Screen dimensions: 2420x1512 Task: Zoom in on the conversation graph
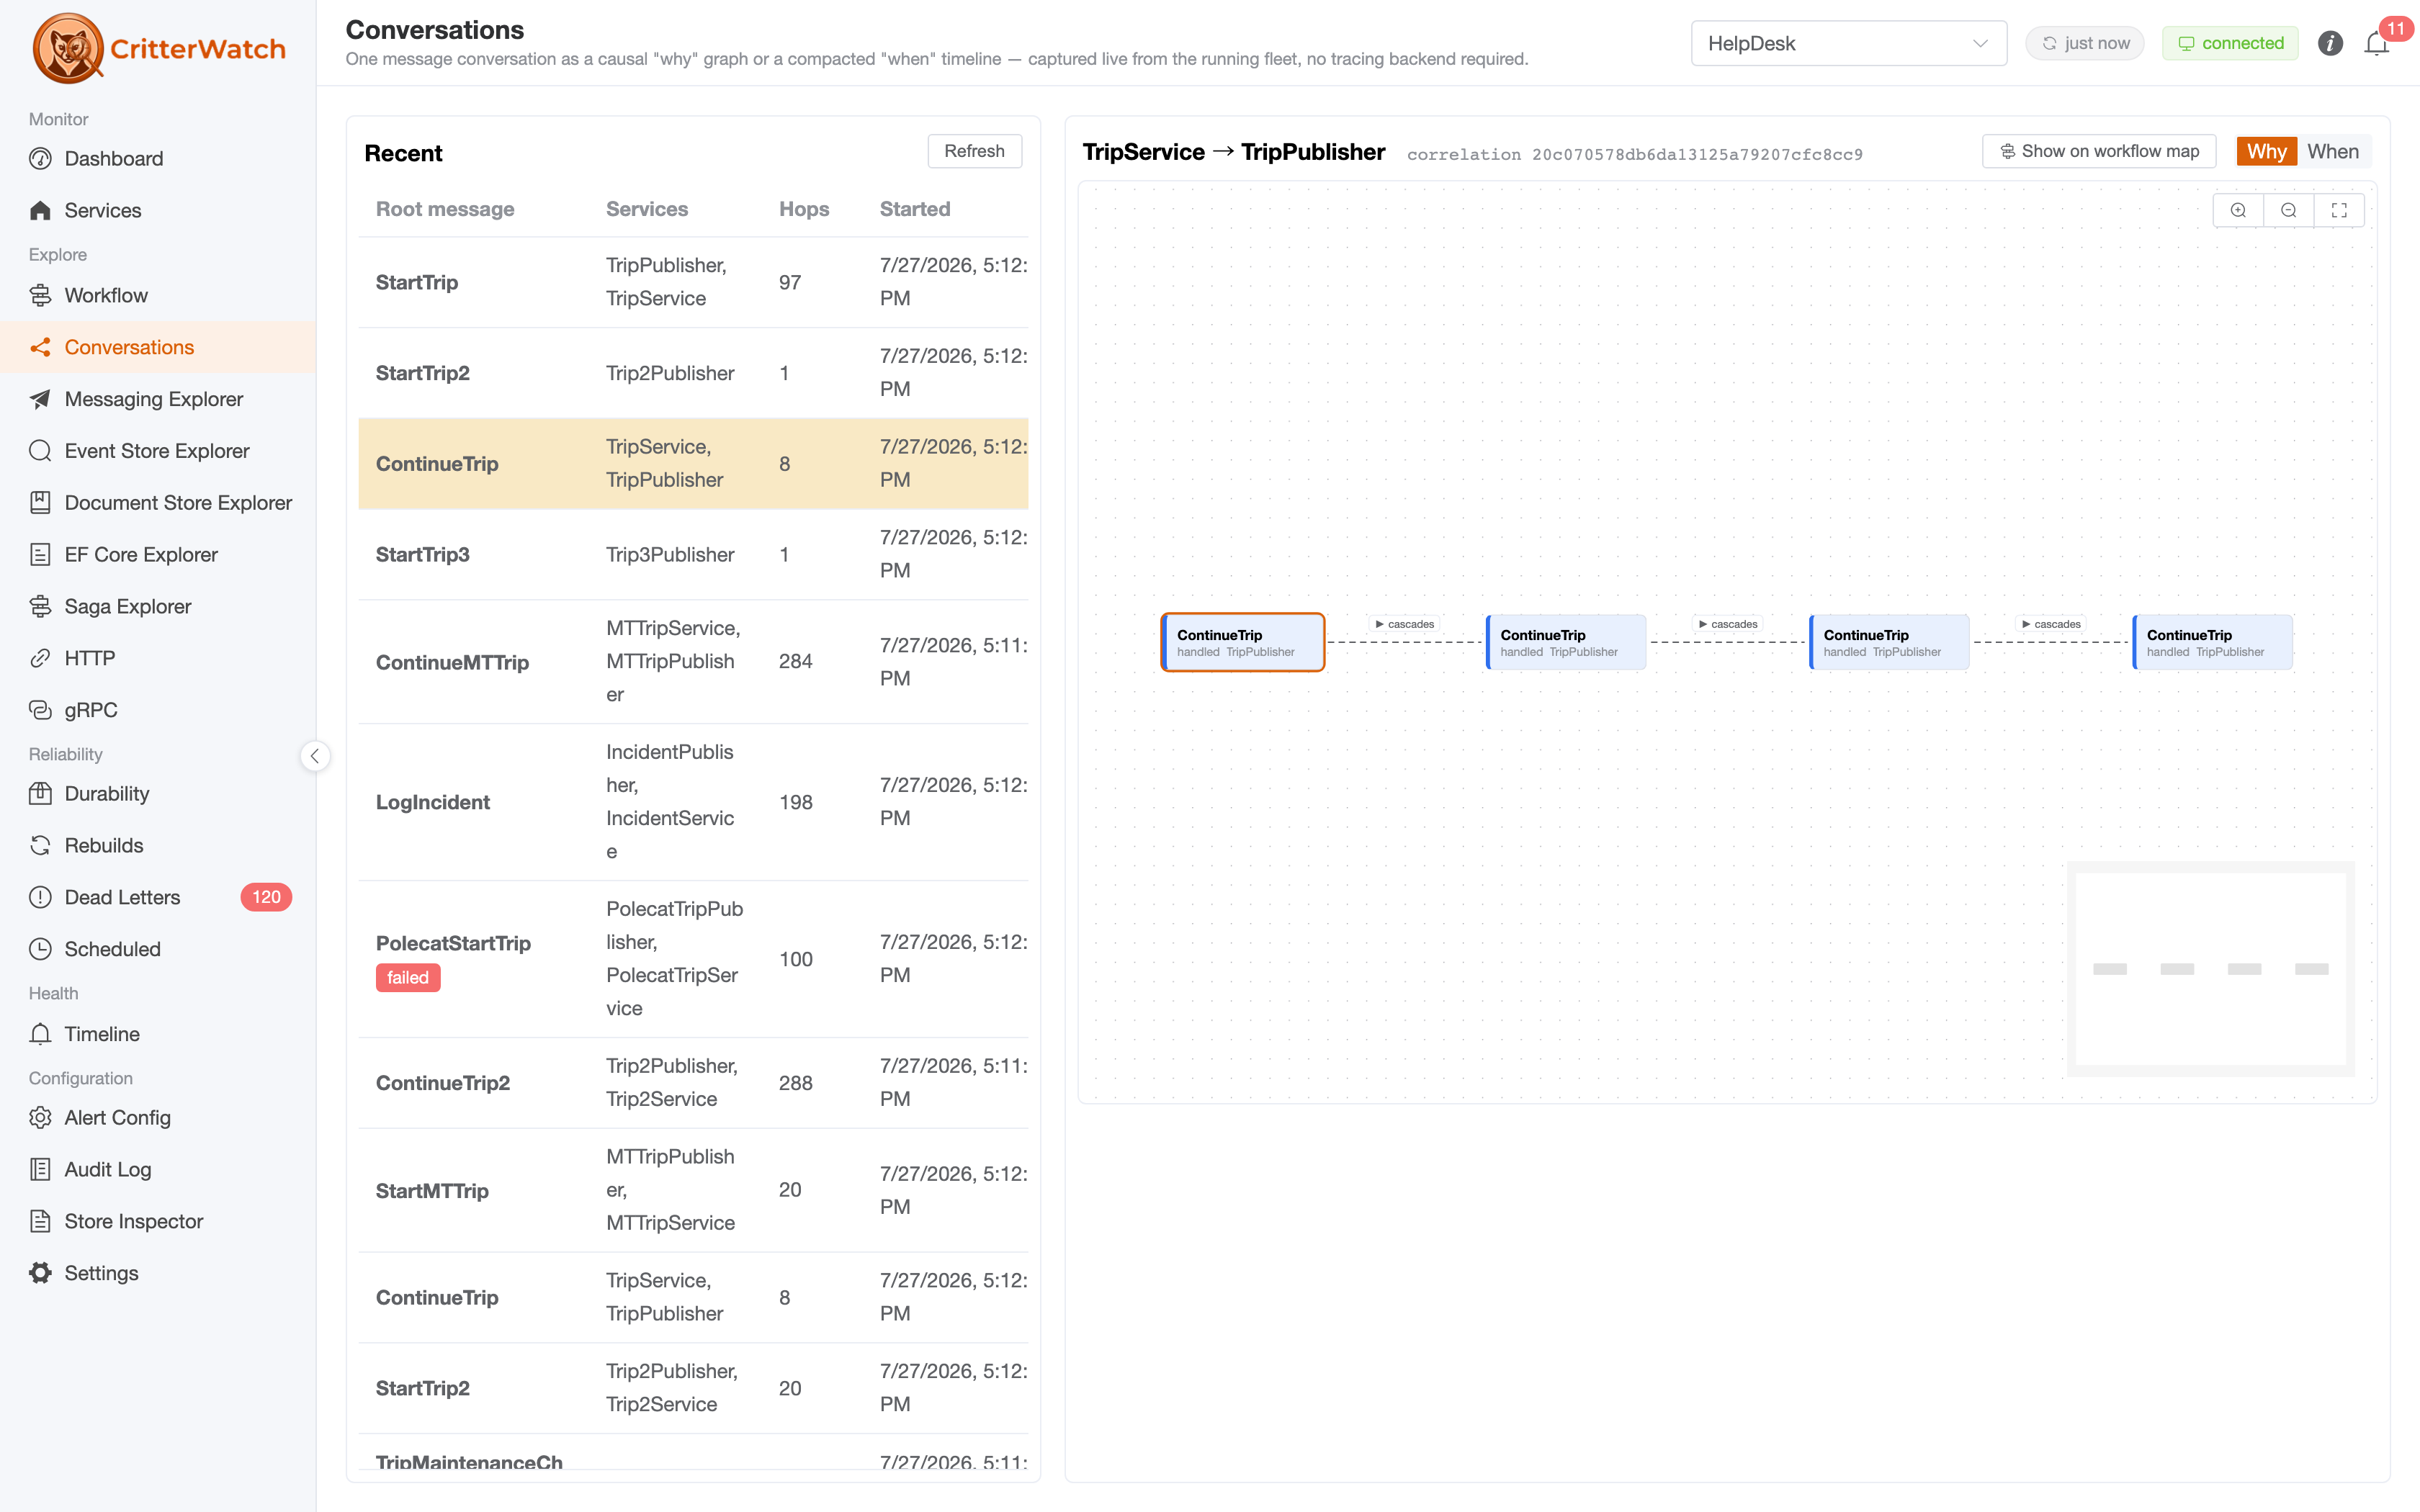click(2238, 210)
